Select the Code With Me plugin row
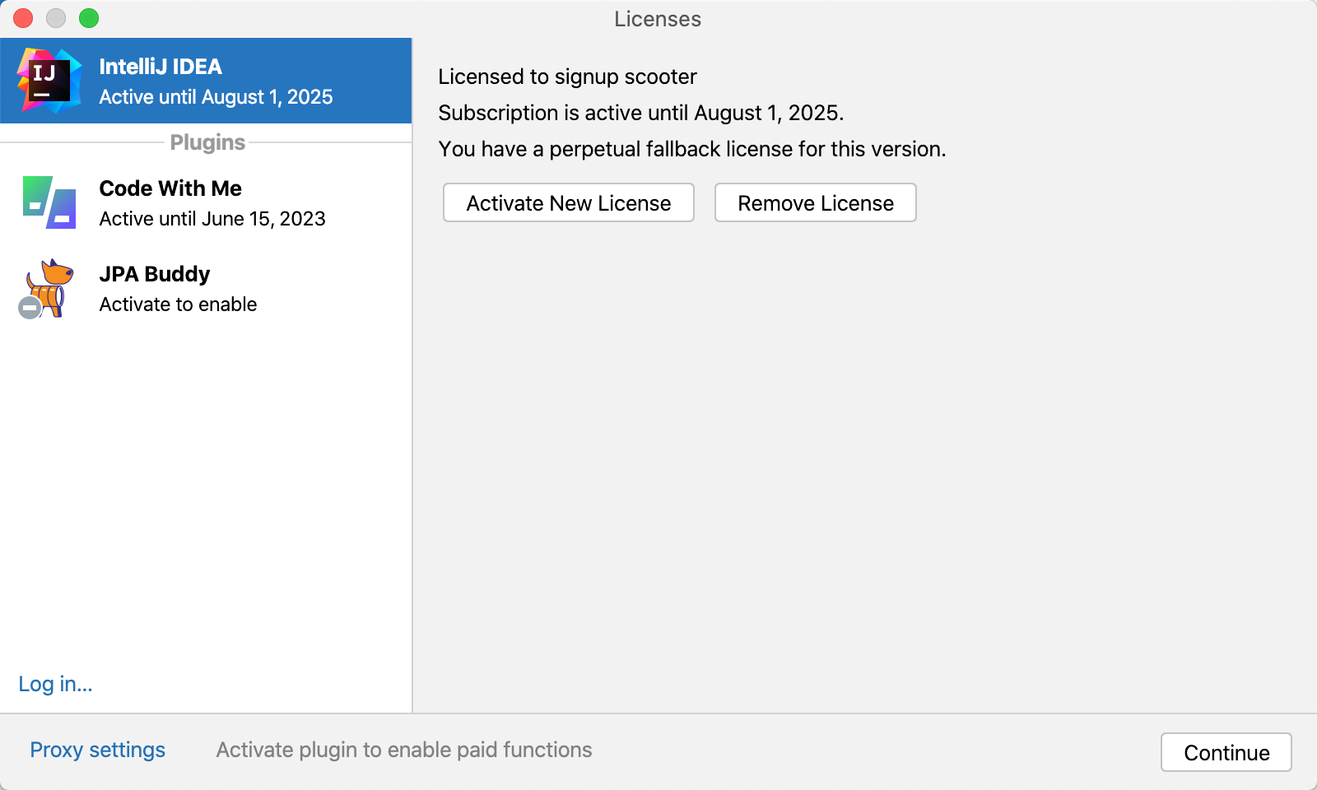 (206, 202)
